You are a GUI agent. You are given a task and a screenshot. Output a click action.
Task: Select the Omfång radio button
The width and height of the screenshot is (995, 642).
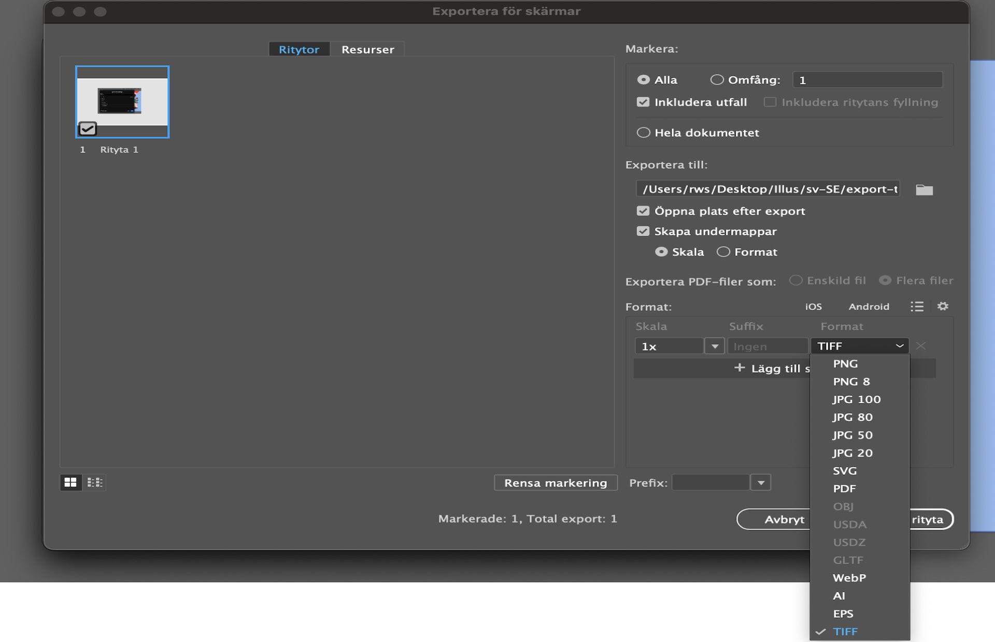pyautogui.click(x=717, y=80)
